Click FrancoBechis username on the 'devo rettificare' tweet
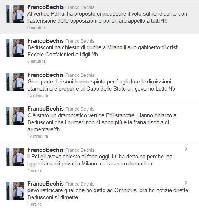 point(46,184)
